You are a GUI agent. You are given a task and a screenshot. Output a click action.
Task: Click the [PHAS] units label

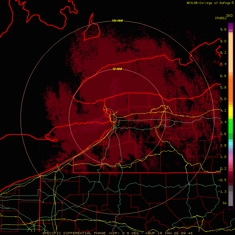pos(221,18)
